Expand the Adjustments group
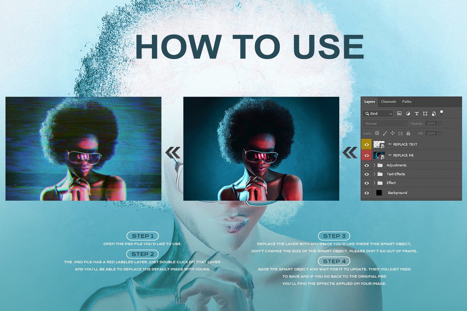The image size is (467, 311). (x=374, y=165)
